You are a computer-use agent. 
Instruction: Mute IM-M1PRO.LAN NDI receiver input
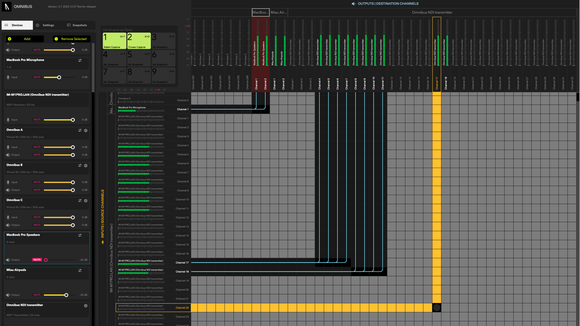point(37,120)
